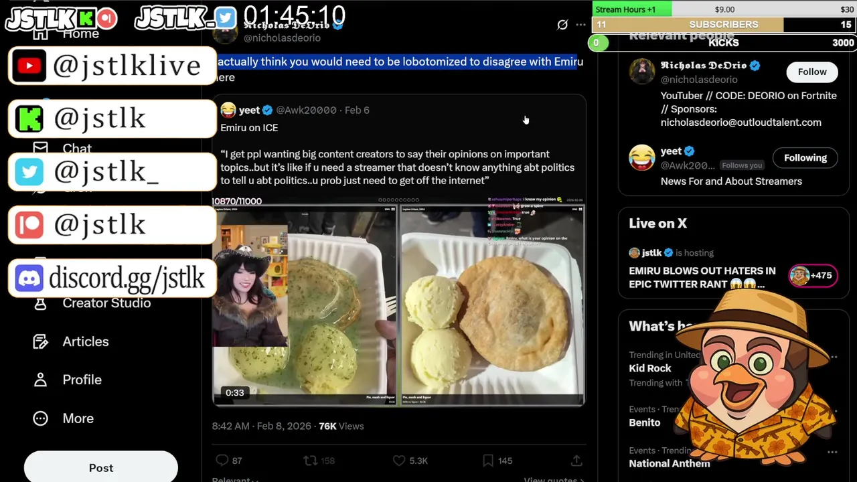
Task: Open yeet's quoted tweet handle @Awk20000
Action: (x=306, y=110)
